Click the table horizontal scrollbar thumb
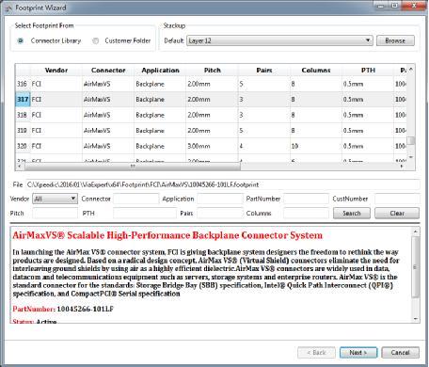 (133, 167)
